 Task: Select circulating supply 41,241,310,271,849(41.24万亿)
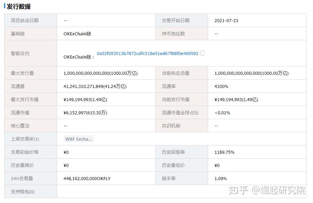(x=95, y=87)
